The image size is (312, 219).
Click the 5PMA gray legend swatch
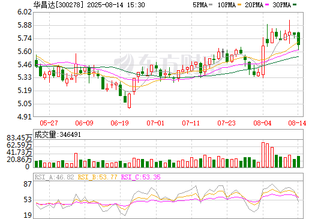pos(211,4)
